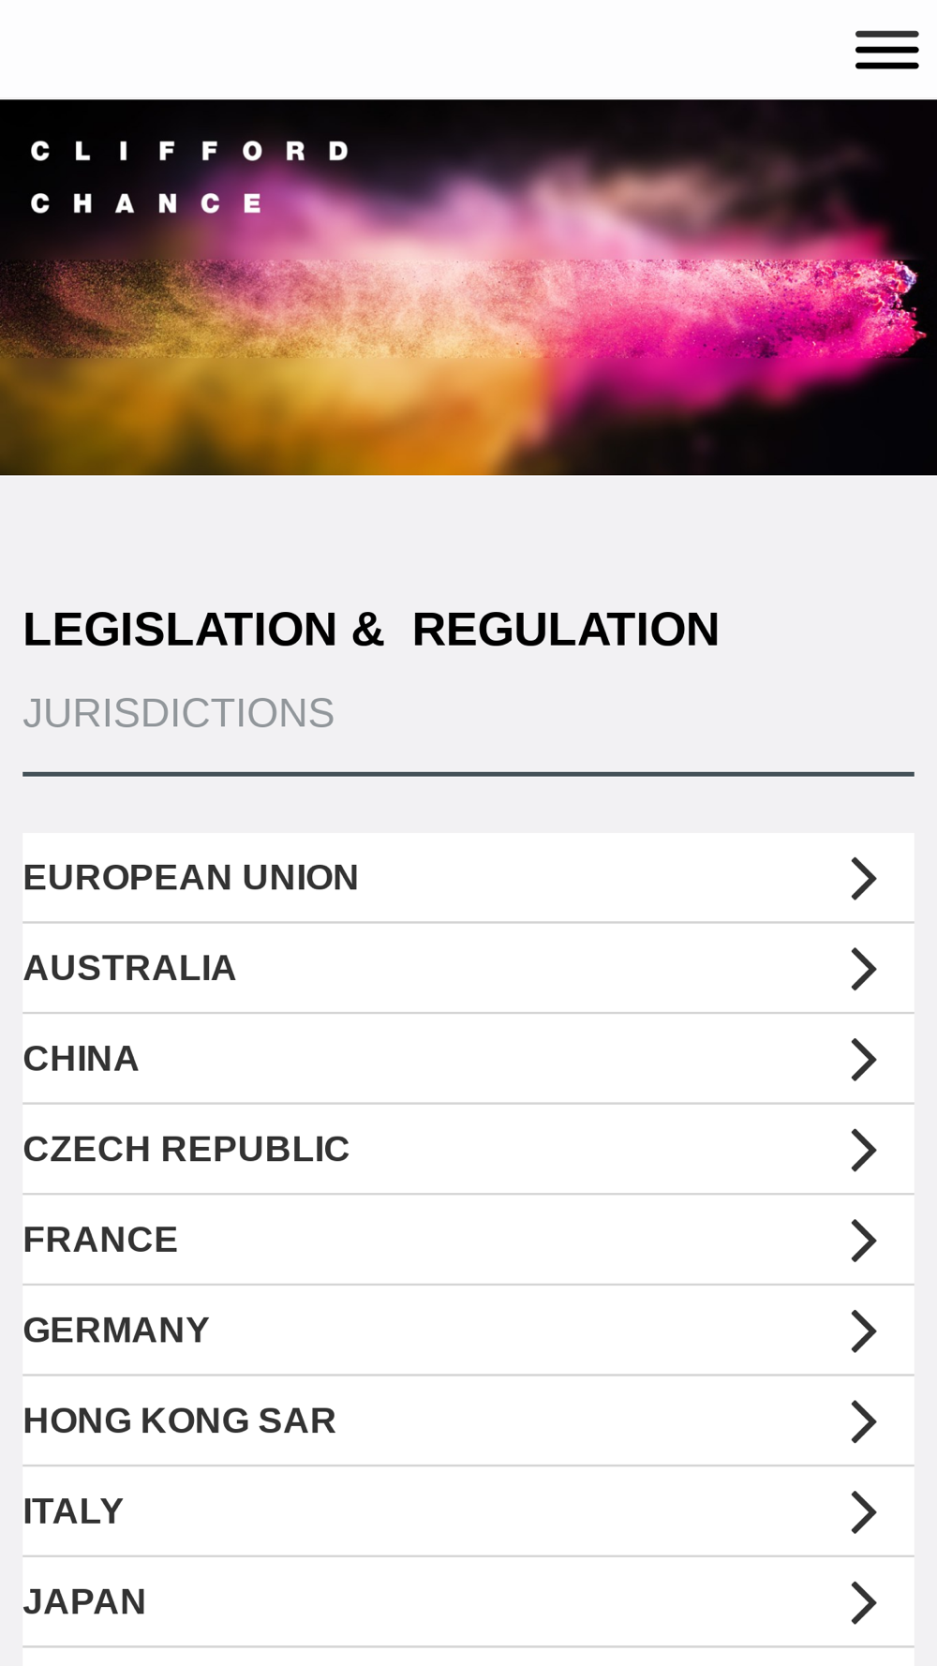Screen dimensions: 937x1666
Task: Choose the China jurisdiction entry
Action: [82, 1059]
